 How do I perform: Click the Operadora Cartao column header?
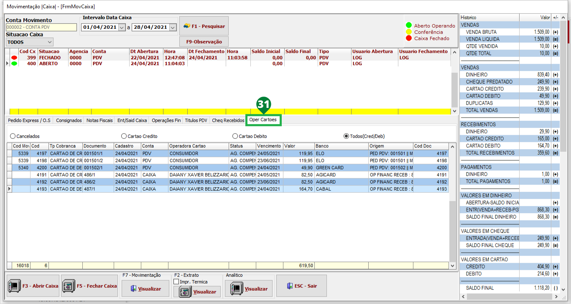tap(198, 146)
